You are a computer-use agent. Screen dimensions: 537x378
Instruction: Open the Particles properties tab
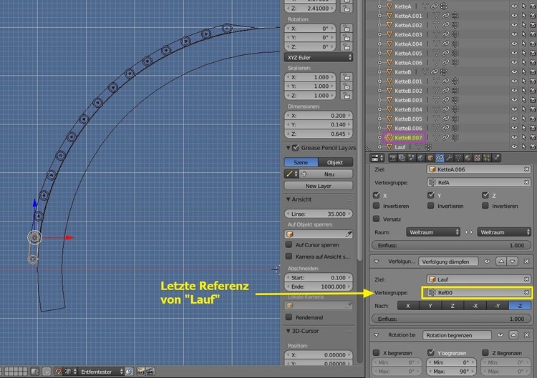[x=487, y=158]
